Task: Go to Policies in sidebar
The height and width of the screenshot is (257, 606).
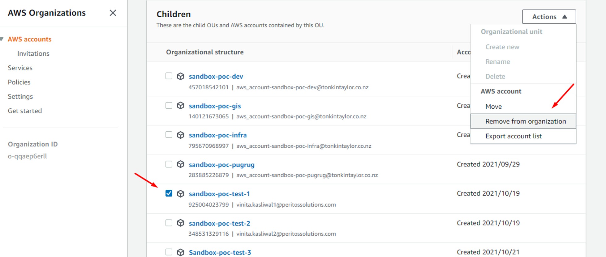Action: coord(19,82)
